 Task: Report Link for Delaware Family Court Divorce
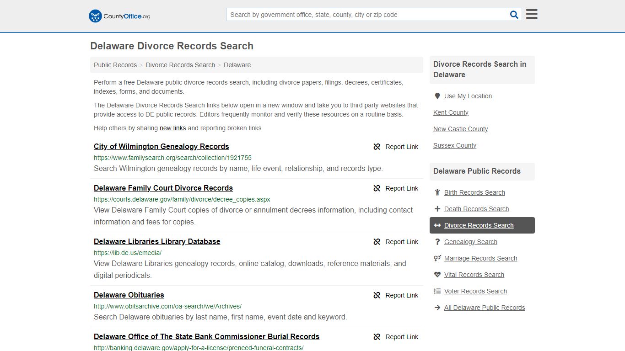coord(396,188)
